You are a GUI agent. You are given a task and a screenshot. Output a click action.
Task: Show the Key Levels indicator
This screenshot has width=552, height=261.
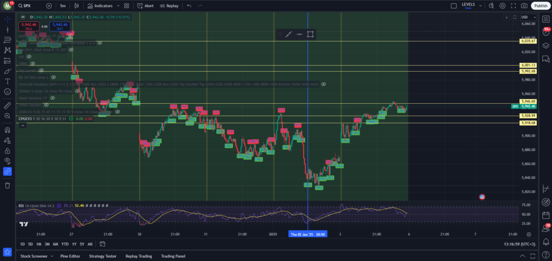41,70
